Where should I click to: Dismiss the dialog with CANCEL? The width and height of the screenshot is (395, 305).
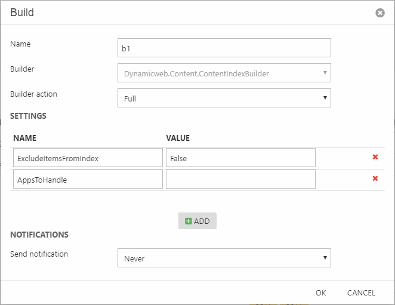point(361,292)
